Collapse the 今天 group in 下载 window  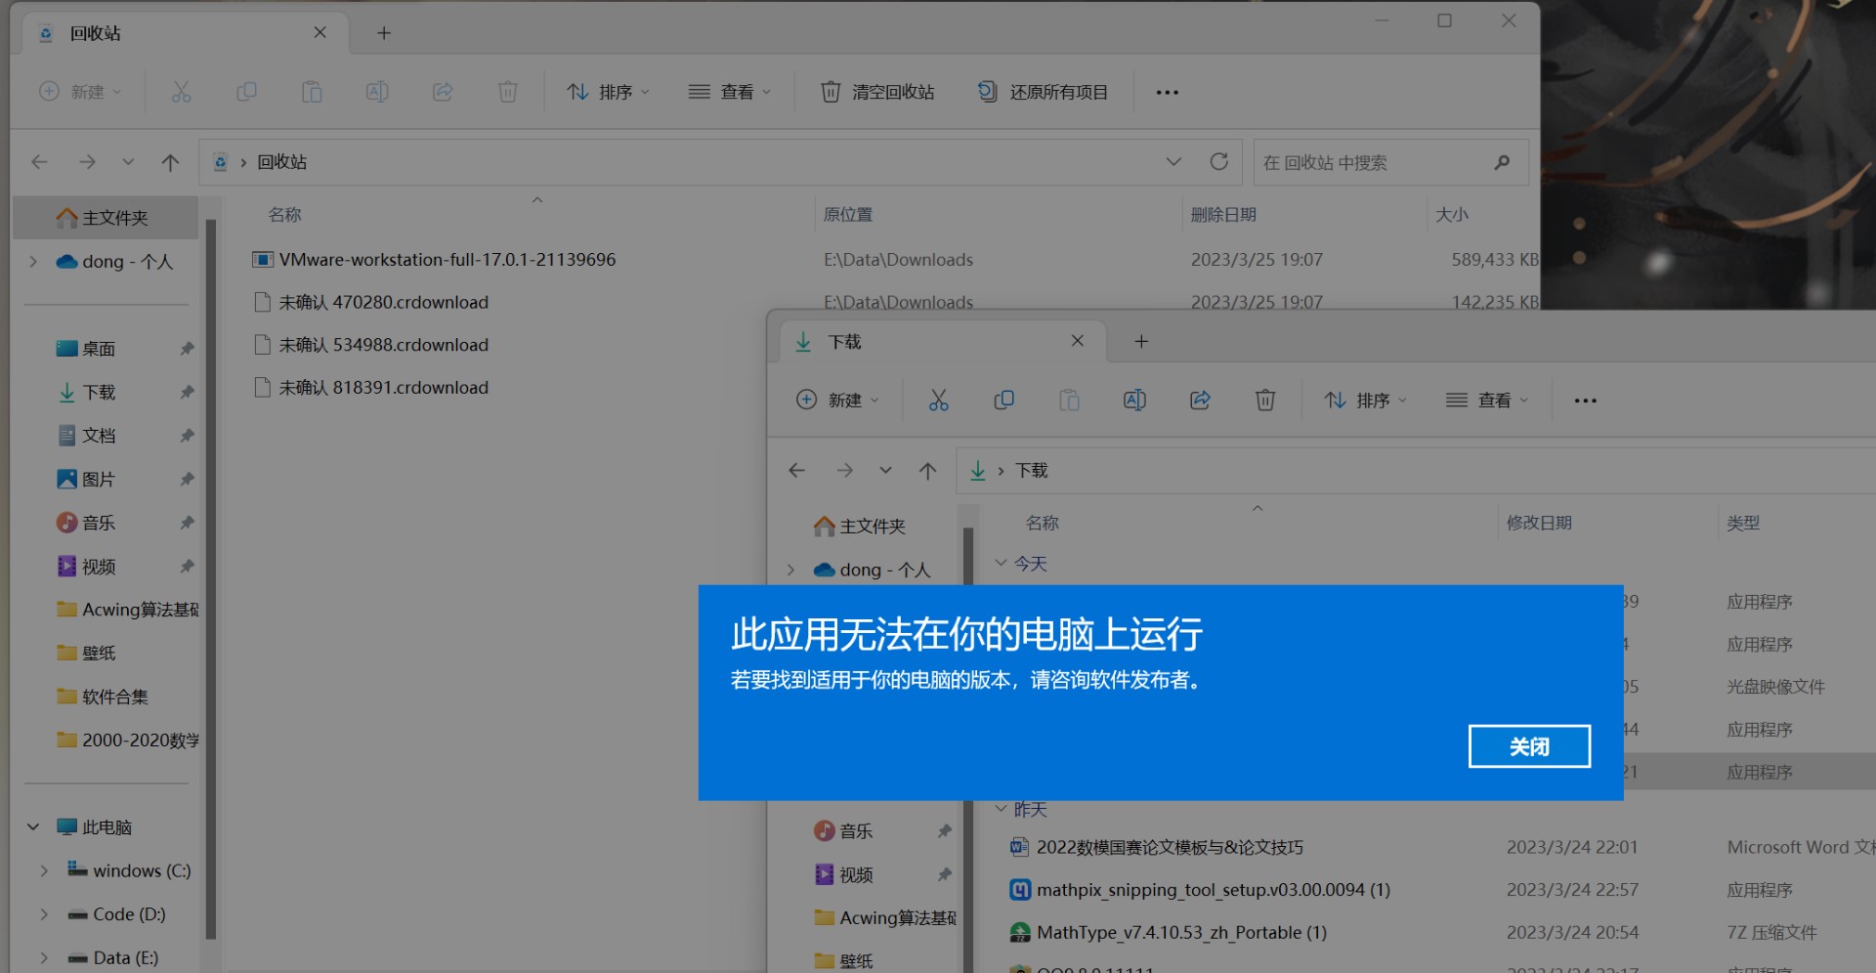(x=1001, y=564)
